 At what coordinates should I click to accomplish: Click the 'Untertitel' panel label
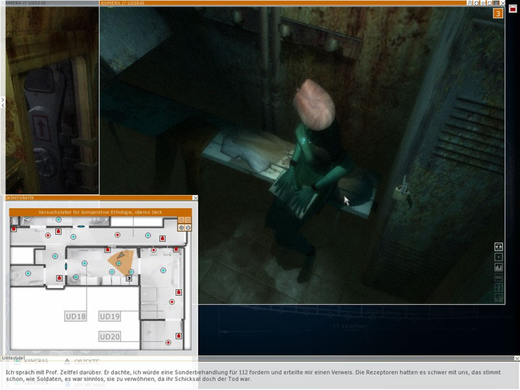[13, 358]
